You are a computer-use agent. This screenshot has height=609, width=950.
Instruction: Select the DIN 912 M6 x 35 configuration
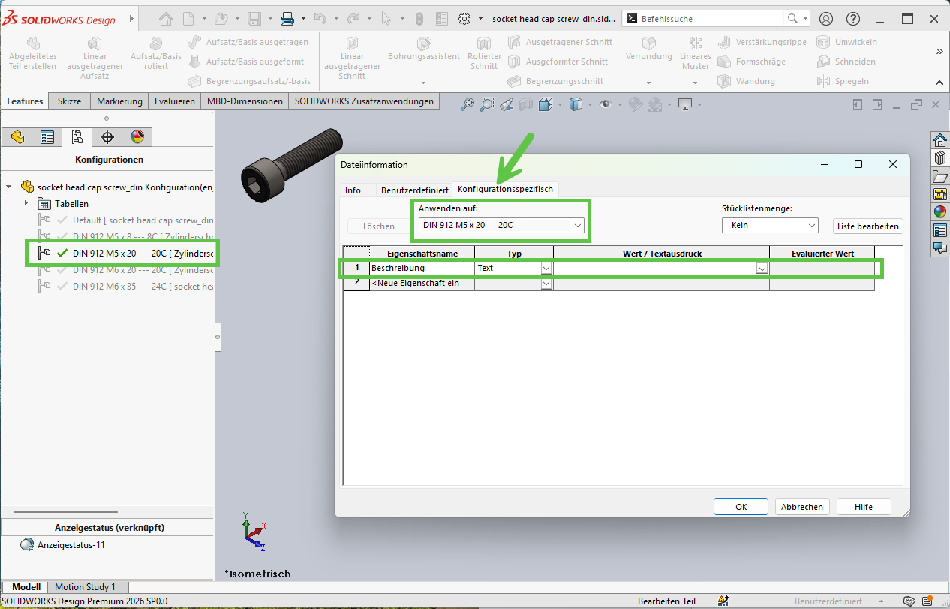coord(143,286)
